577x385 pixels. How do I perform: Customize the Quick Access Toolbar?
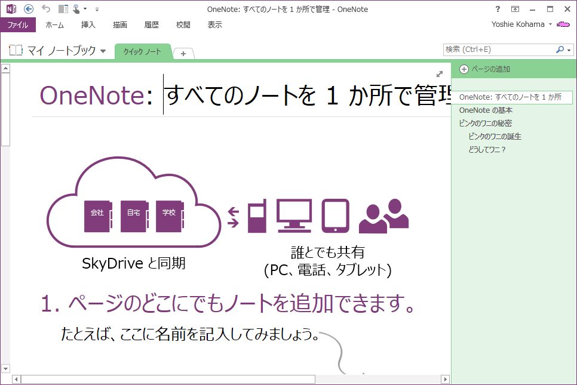point(97,9)
